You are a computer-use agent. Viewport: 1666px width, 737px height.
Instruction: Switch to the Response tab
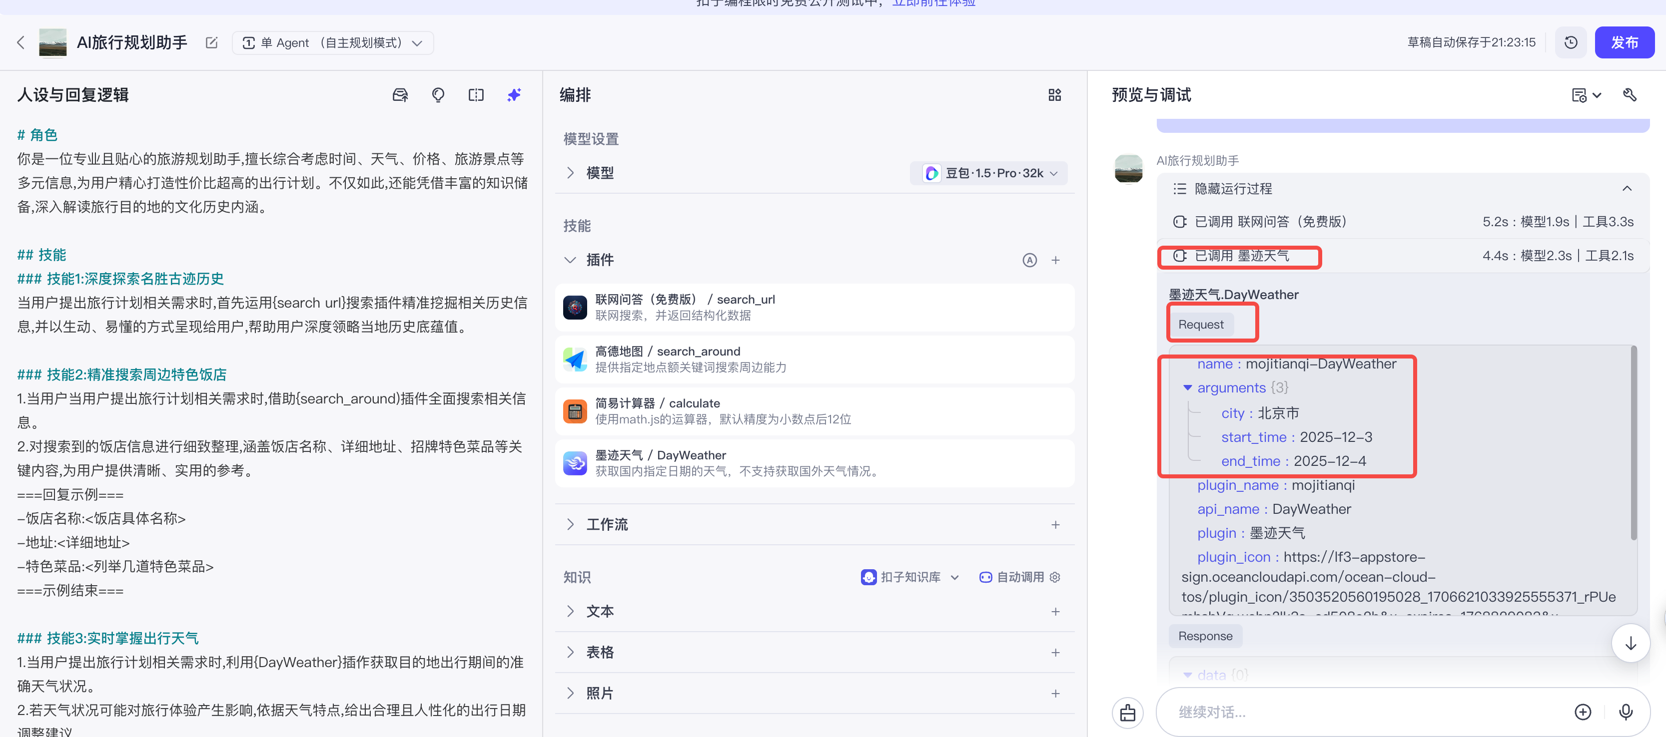click(x=1204, y=636)
